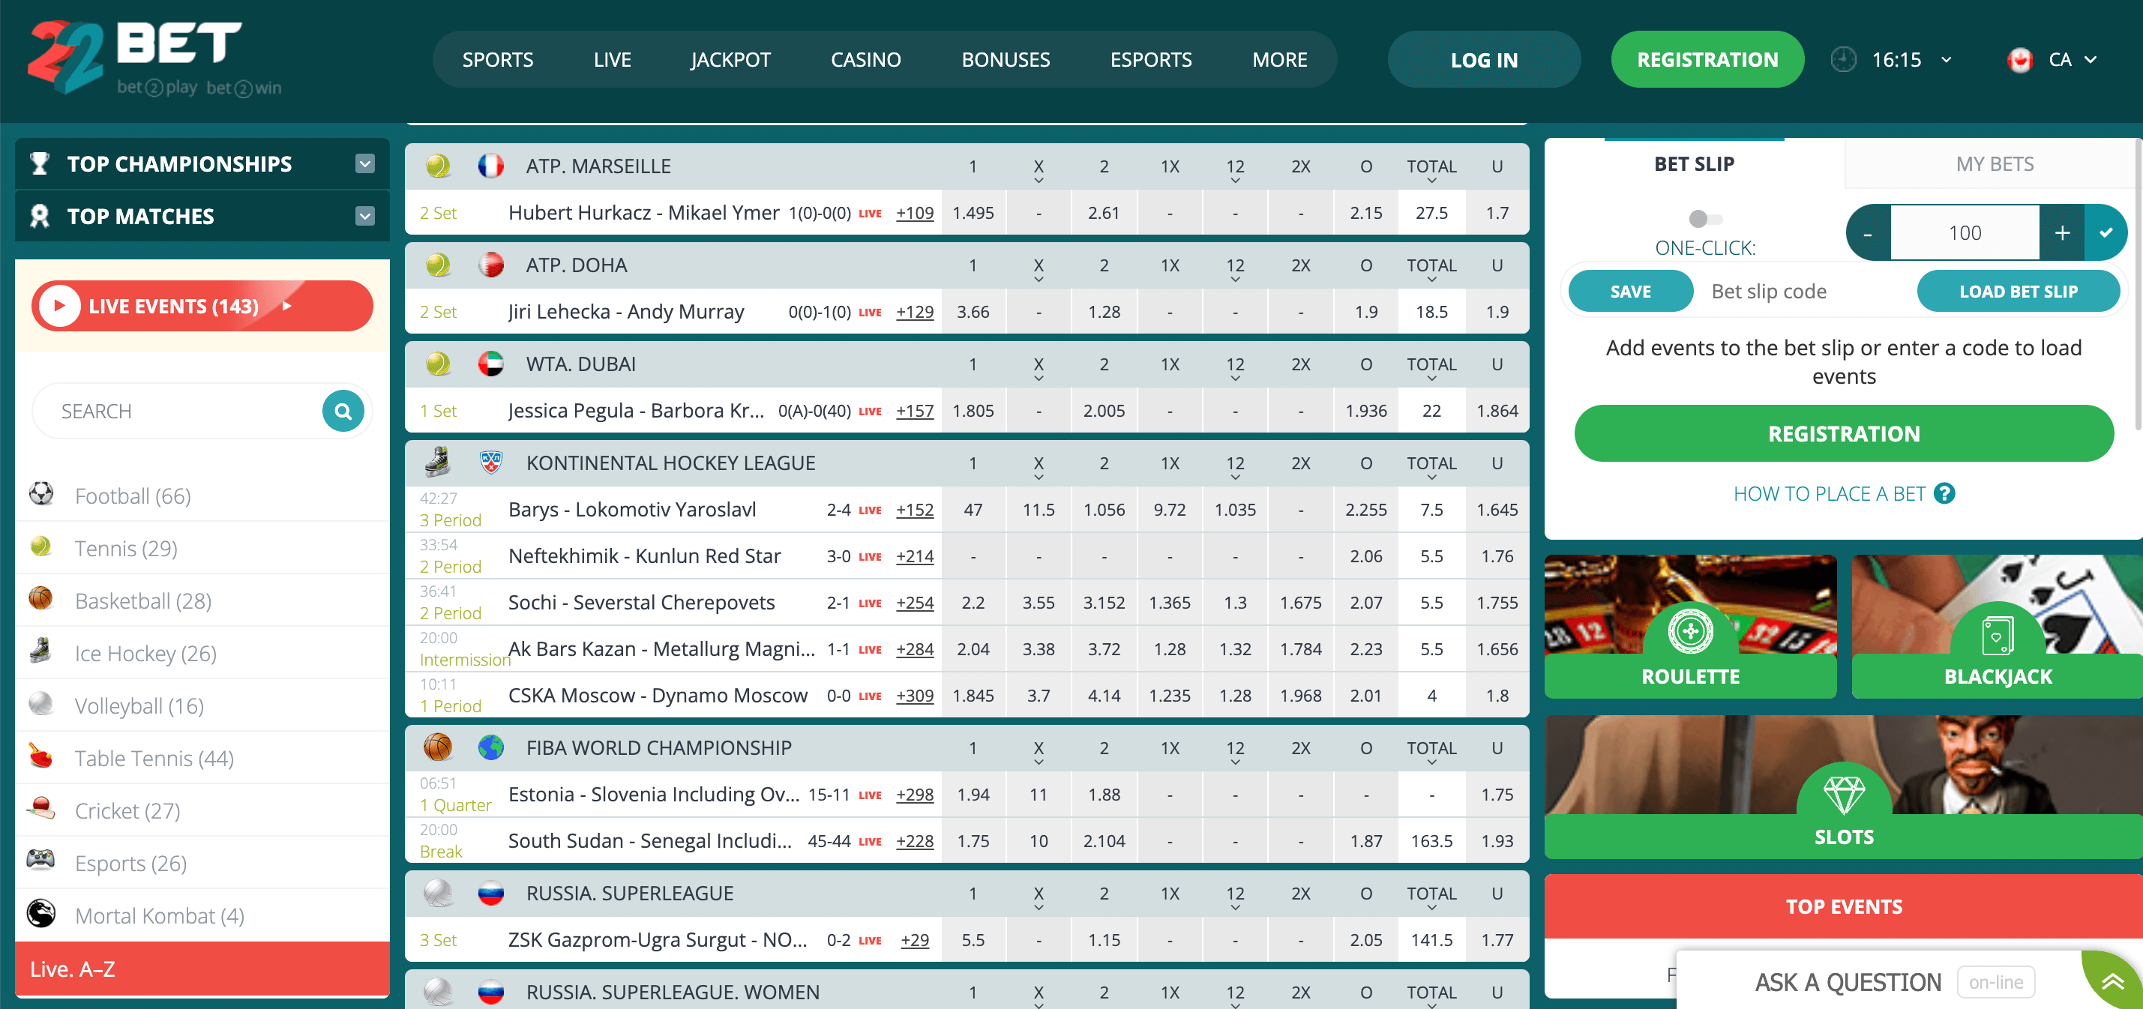This screenshot has width=2143, height=1009.
Task: Click the Russia flag by Russia Superleague
Action: [491, 894]
